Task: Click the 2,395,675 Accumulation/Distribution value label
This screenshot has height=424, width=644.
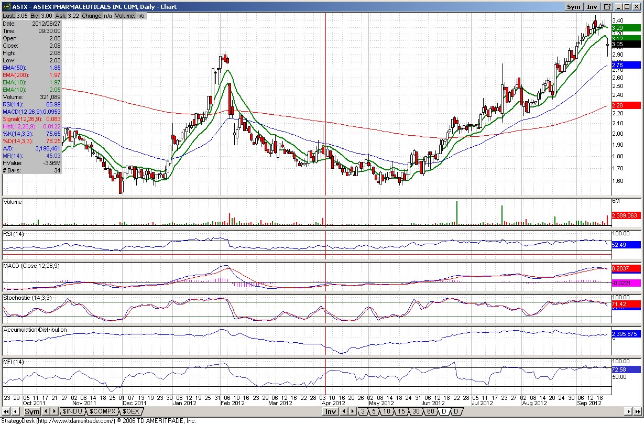Action: click(626, 334)
